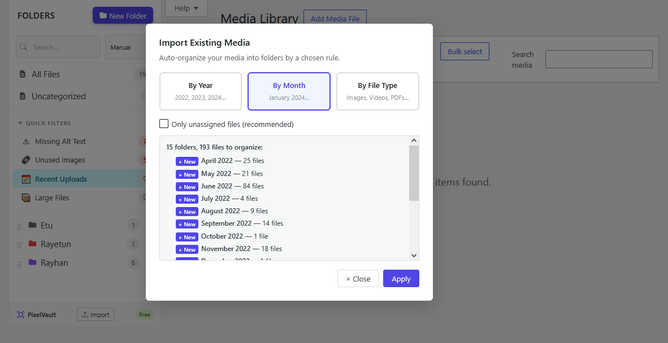Viewport: 668px width, 343px height.
Task: Select the red Rayetun folder icon
Action: tap(32, 244)
